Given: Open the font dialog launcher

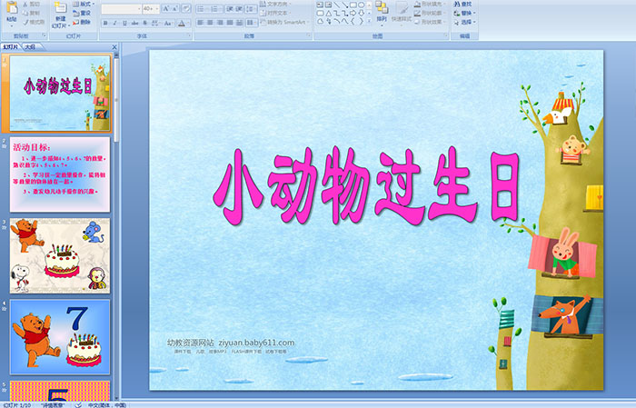Looking at the screenshot, I should coord(189,35).
